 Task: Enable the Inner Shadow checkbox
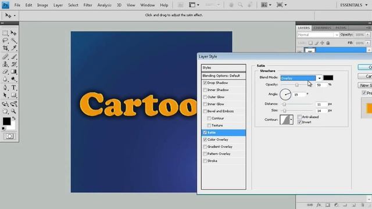[205, 90]
